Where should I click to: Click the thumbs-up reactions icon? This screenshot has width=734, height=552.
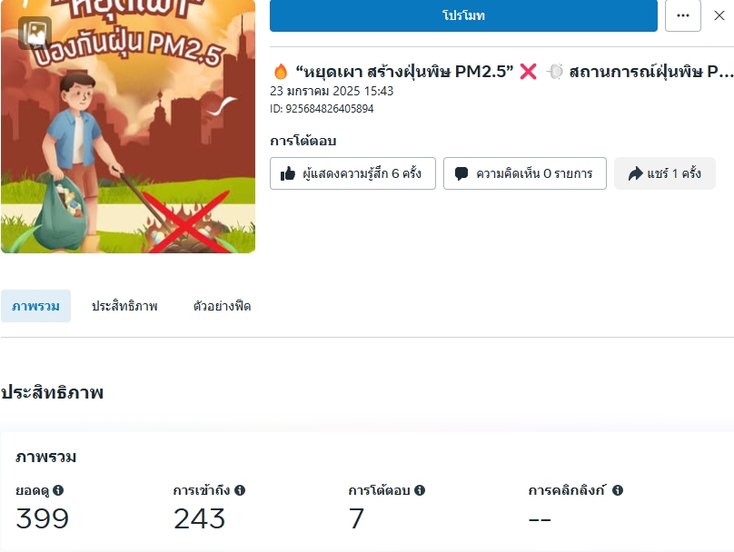click(287, 173)
